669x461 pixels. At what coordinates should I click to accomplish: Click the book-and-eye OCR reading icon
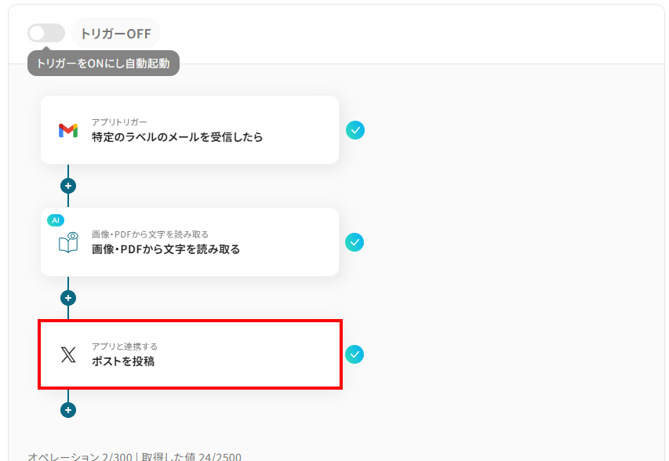69,242
